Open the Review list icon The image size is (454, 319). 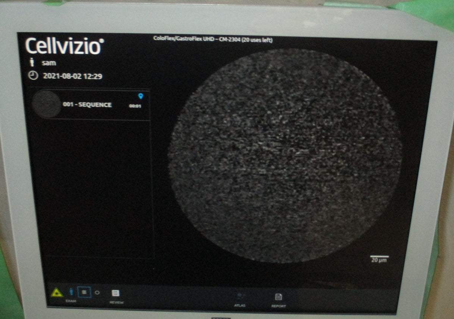[116, 293]
